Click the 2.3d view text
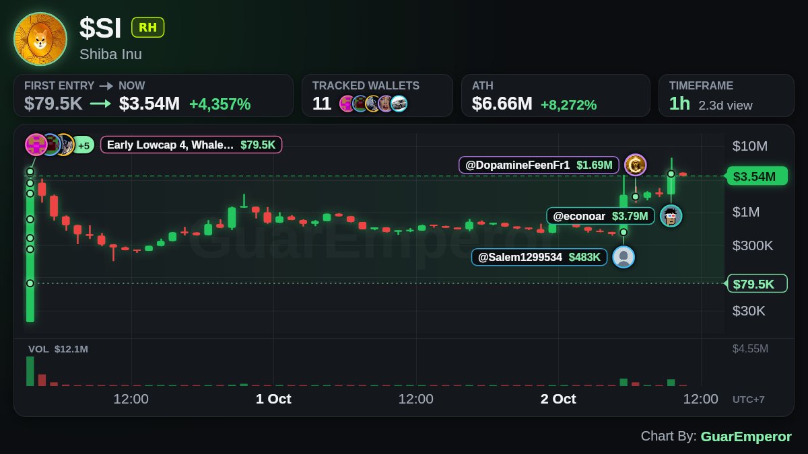Image resolution: width=808 pixels, height=454 pixels. (x=725, y=106)
